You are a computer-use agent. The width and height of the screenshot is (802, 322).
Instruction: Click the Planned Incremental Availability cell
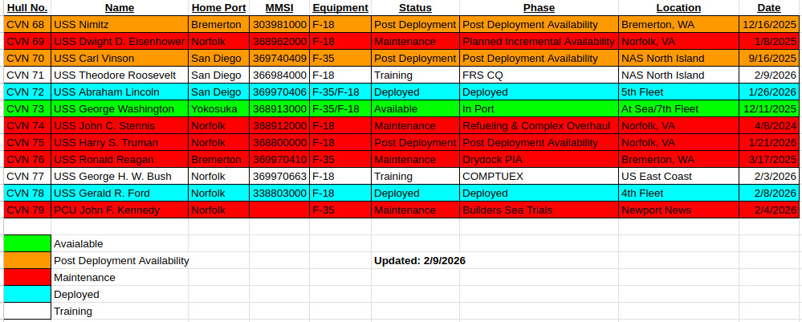(x=539, y=42)
